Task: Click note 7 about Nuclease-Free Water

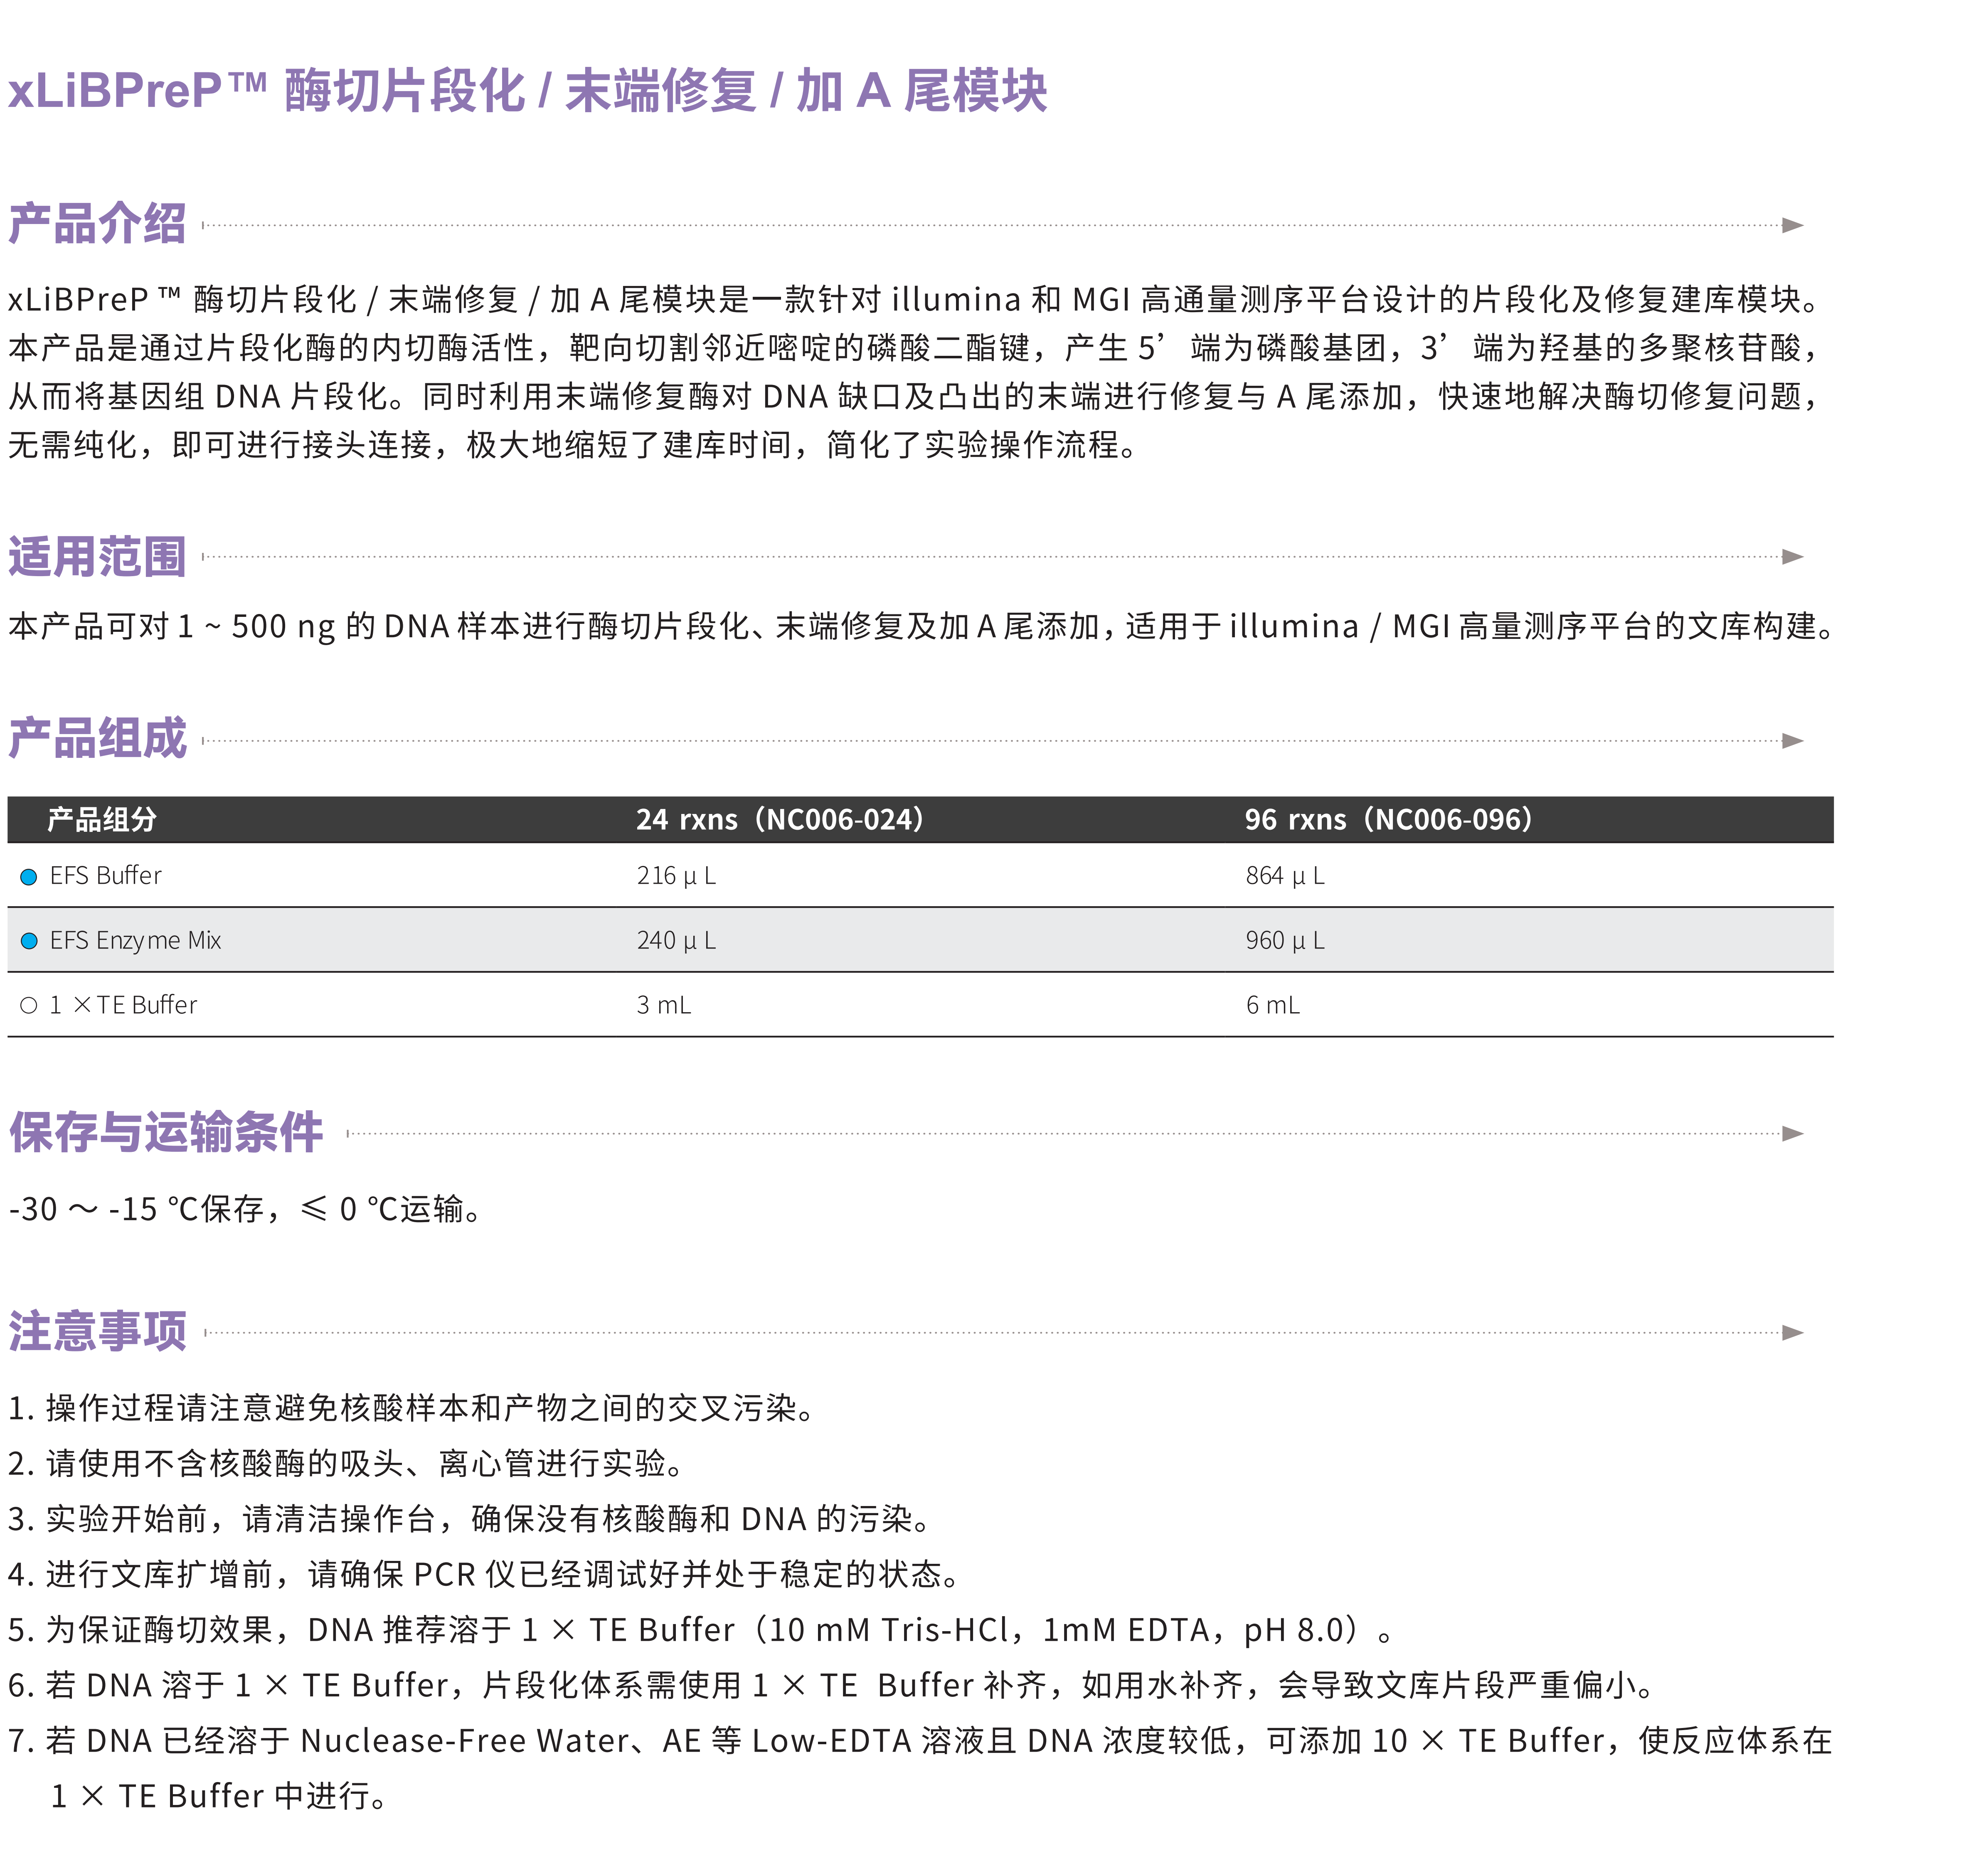Action: click(920, 1741)
